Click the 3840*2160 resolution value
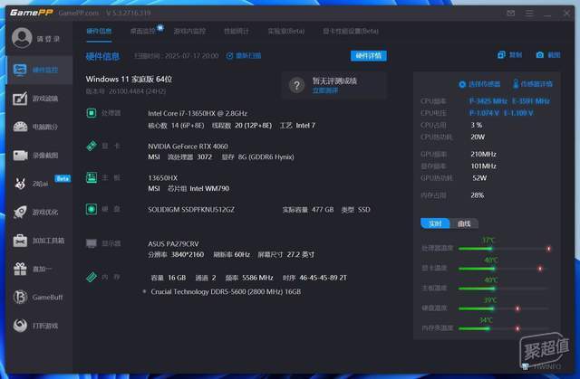 (188, 255)
